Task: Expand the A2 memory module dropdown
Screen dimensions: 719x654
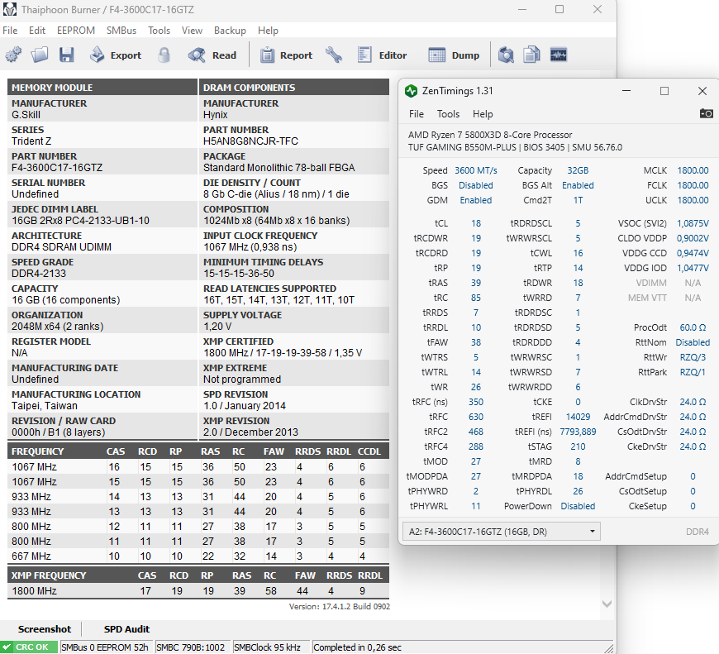Action: point(501,532)
